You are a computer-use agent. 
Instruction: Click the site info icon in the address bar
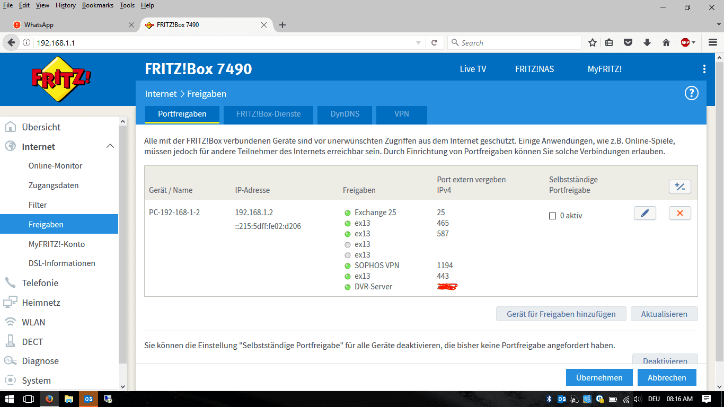click(26, 43)
